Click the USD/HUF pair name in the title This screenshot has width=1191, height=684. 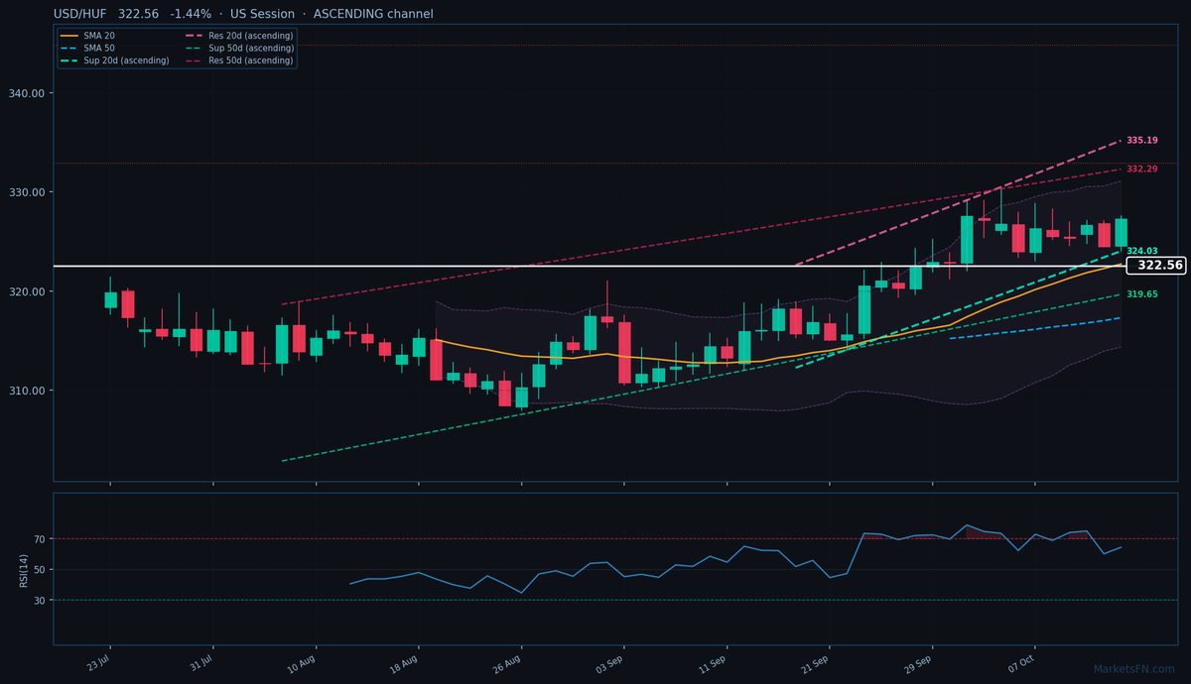click(x=79, y=14)
